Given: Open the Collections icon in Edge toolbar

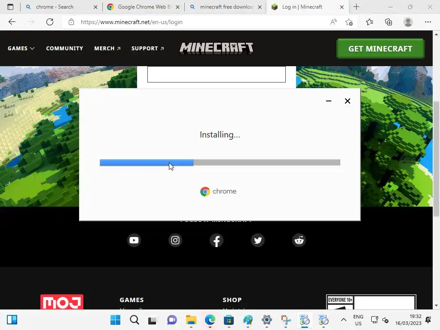Looking at the screenshot, I should point(388,22).
